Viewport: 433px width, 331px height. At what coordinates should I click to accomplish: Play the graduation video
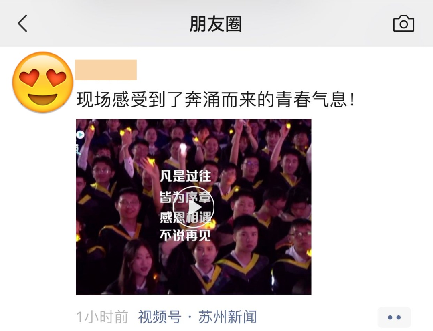(194, 207)
